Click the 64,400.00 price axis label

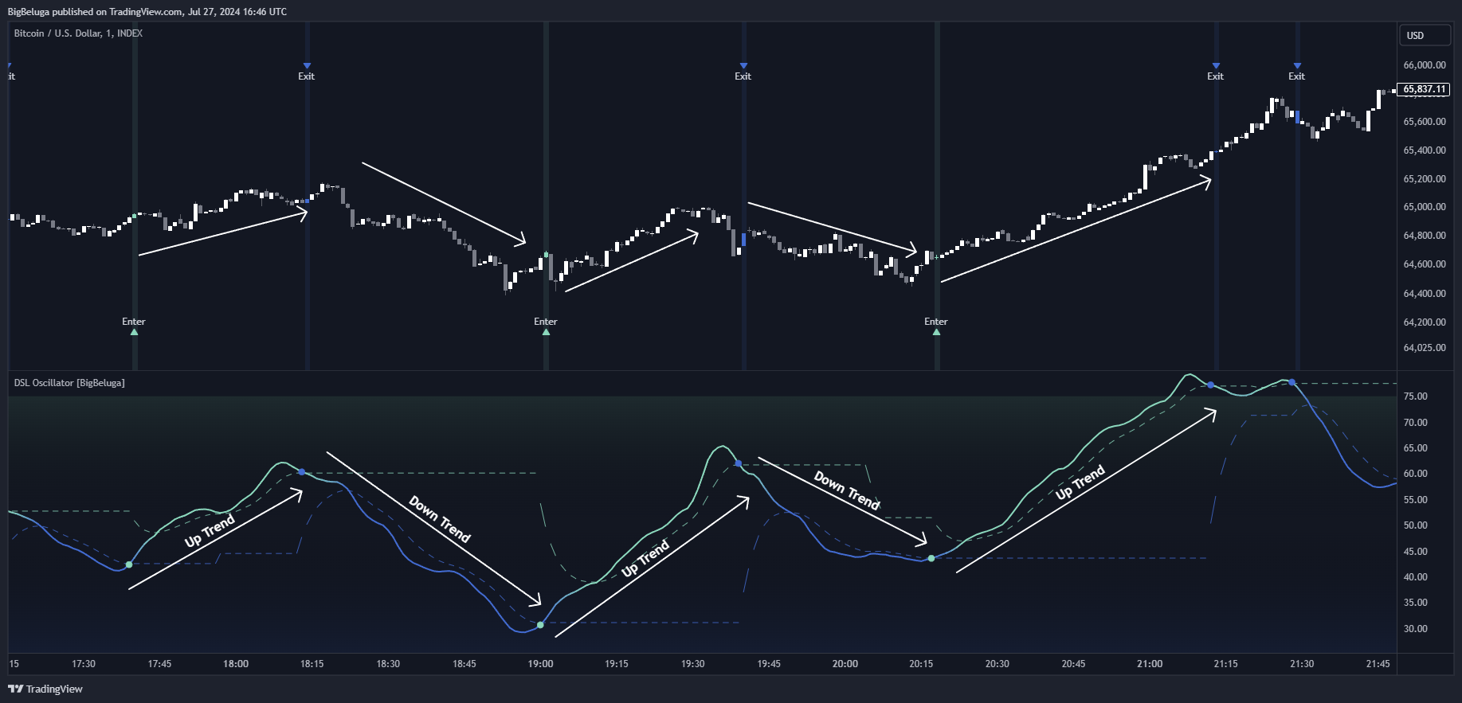(1425, 294)
